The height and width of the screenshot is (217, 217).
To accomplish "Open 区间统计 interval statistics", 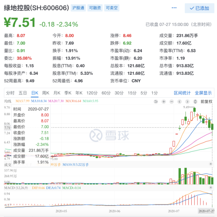I will pos(182,93).
